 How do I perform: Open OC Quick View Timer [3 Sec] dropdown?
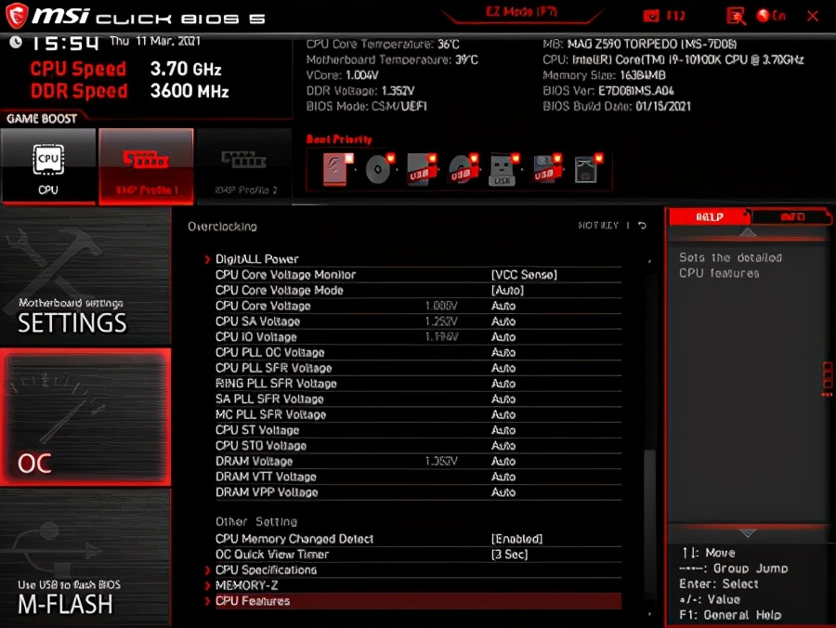pyautogui.click(x=509, y=555)
